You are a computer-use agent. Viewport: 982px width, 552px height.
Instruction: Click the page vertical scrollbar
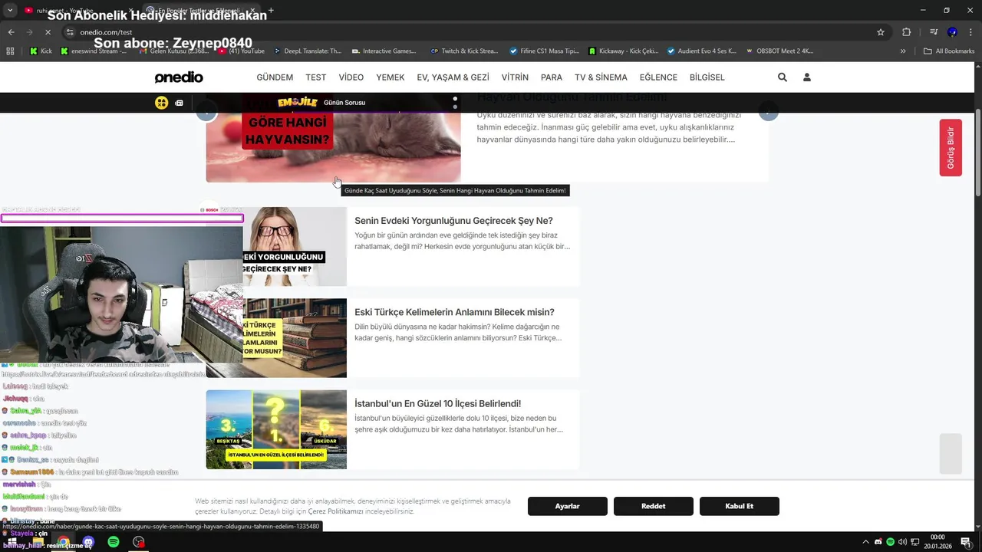point(977,153)
